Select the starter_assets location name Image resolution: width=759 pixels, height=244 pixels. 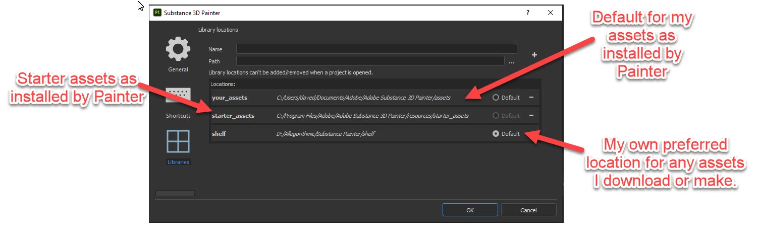click(233, 116)
